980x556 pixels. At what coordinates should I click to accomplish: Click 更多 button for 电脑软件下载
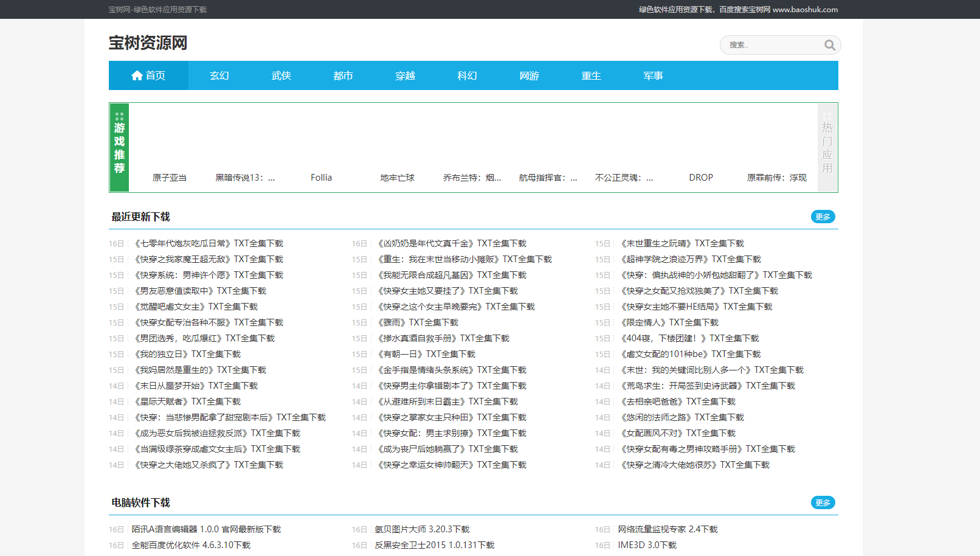click(823, 502)
